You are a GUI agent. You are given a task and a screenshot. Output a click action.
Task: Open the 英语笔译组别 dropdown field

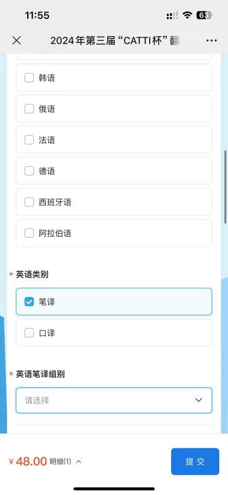114,400
